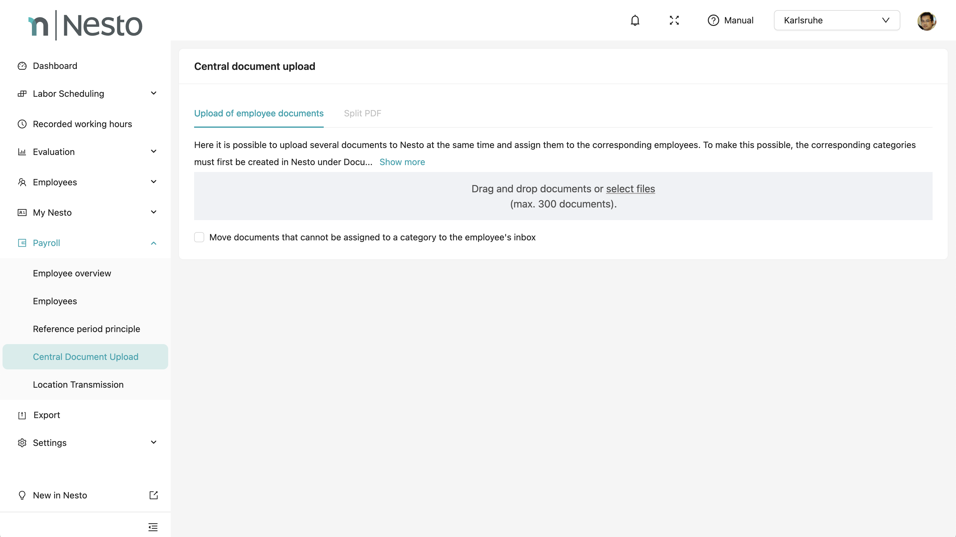This screenshot has width=956, height=537.
Task: Open New in Nesto external link icon
Action: 153,495
